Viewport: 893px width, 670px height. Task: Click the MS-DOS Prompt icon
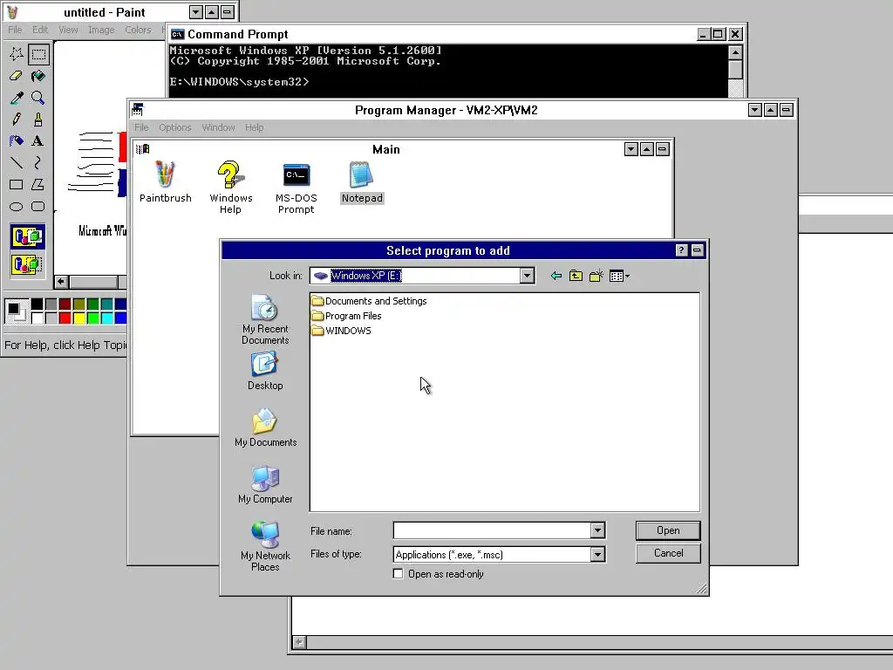pyautogui.click(x=296, y=187)
